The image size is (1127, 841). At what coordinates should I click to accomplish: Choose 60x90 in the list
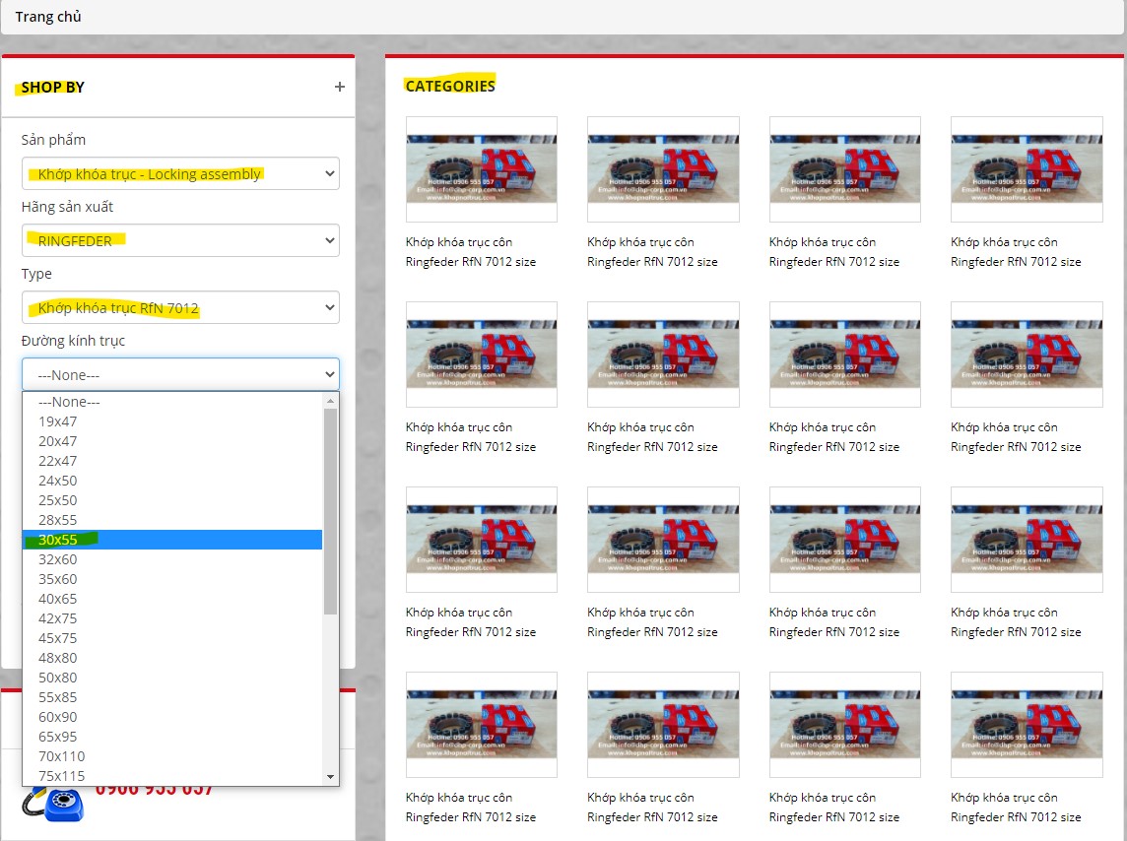tap(172, 717)
